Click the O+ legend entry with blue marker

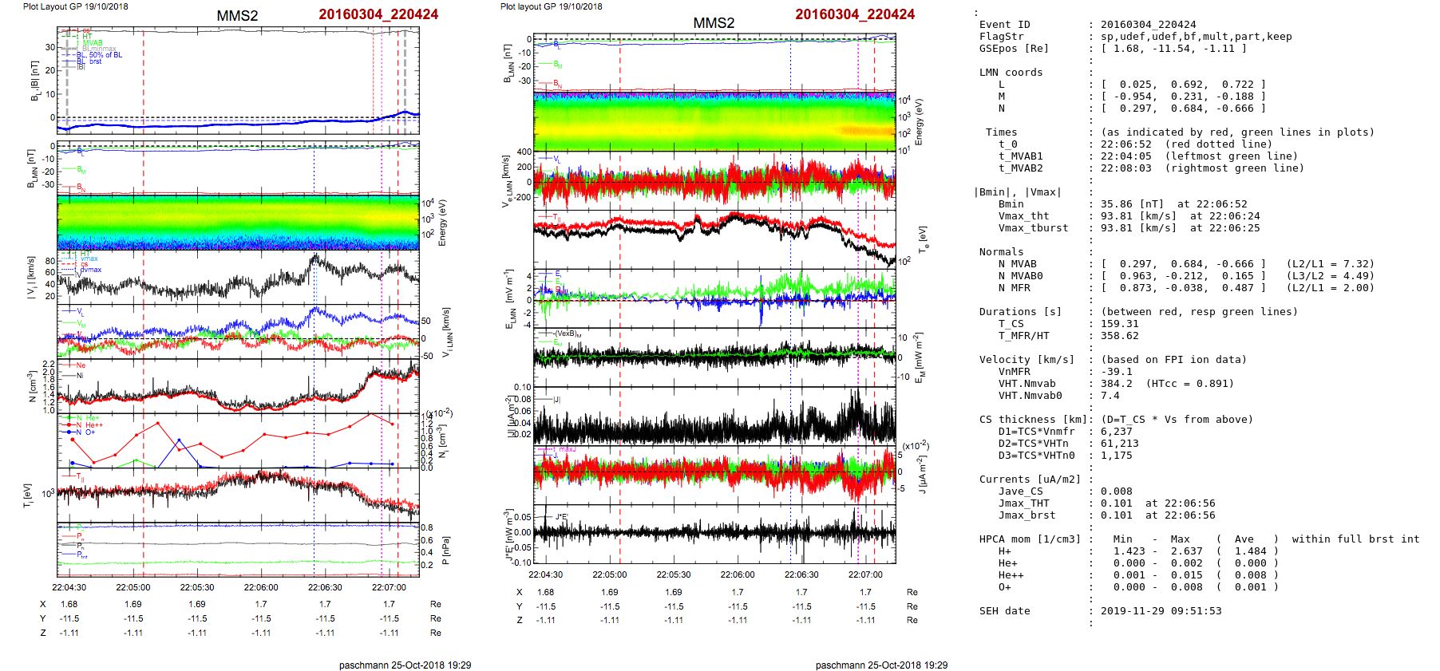(x=89, y=432)
